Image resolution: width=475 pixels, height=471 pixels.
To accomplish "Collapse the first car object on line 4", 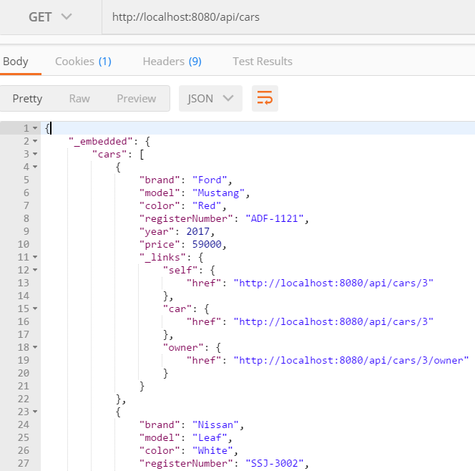I will click(x=35, y=167).
